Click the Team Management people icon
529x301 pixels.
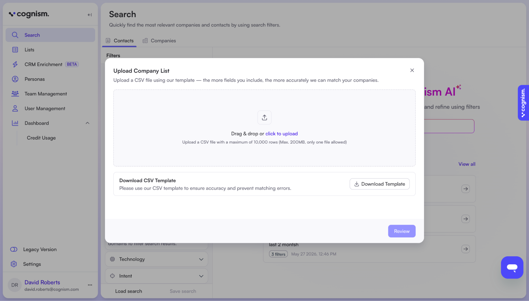[15, 94]
